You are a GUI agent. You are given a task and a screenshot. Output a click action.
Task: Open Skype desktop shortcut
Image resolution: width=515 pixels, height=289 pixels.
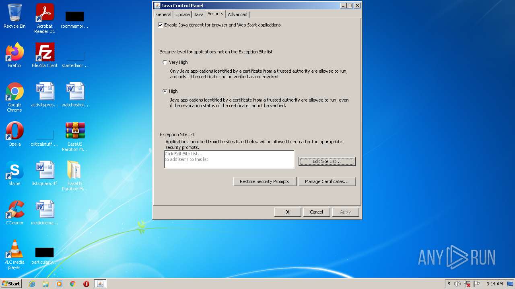click(x=14, y=173)
